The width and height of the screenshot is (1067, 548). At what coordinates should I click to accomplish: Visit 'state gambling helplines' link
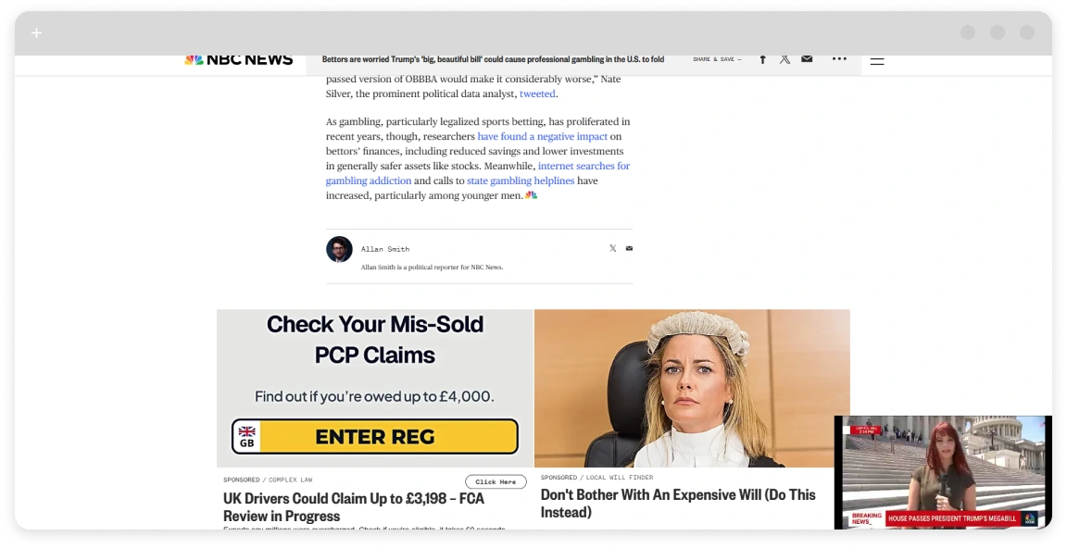click(521, 181)
